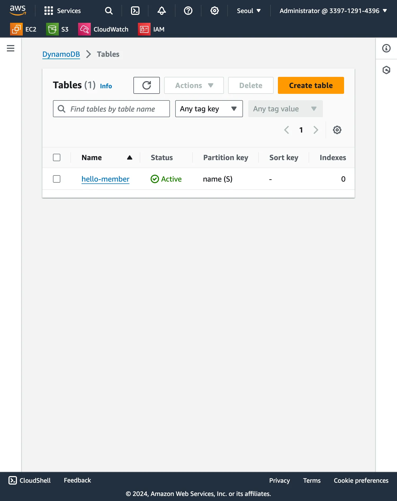Expand the Actions dropdown
The image size is (397, 501).
(194, 85)
